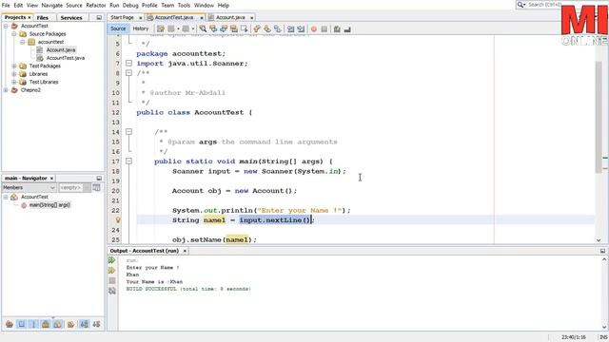Viewport: 609px width, 342px height.
Task: Click Shift Line Right icon
Action: coord(301,28)
